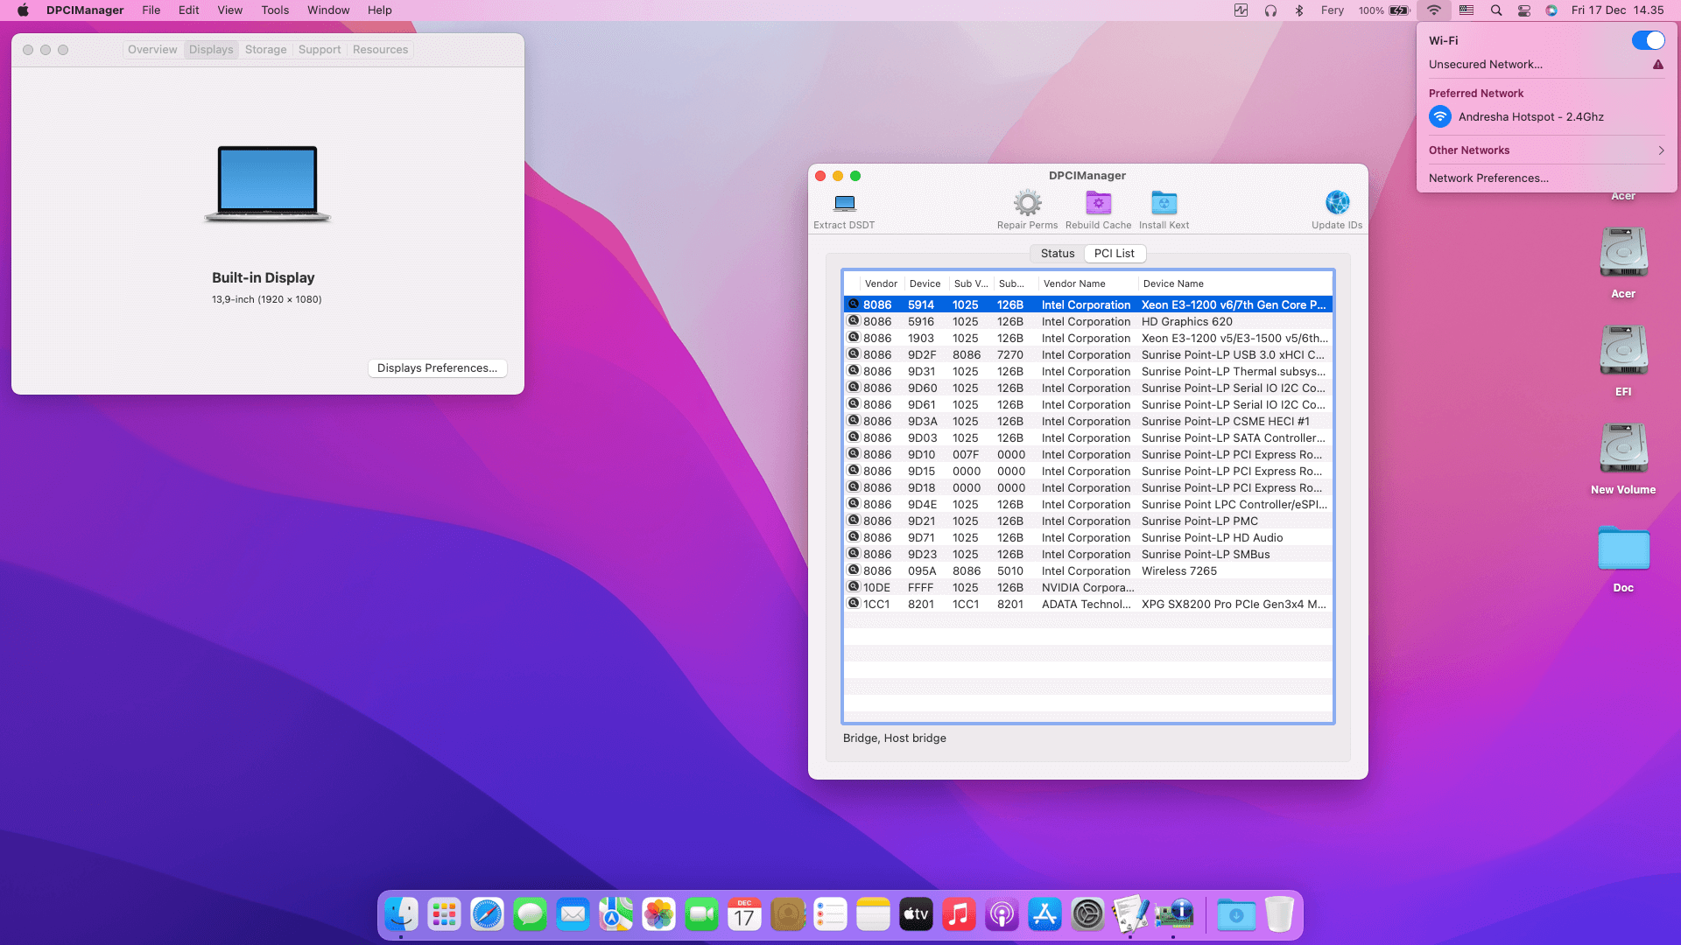Open the Storage tab in About This Mac
1681x945 pixels.
point(265,50)
